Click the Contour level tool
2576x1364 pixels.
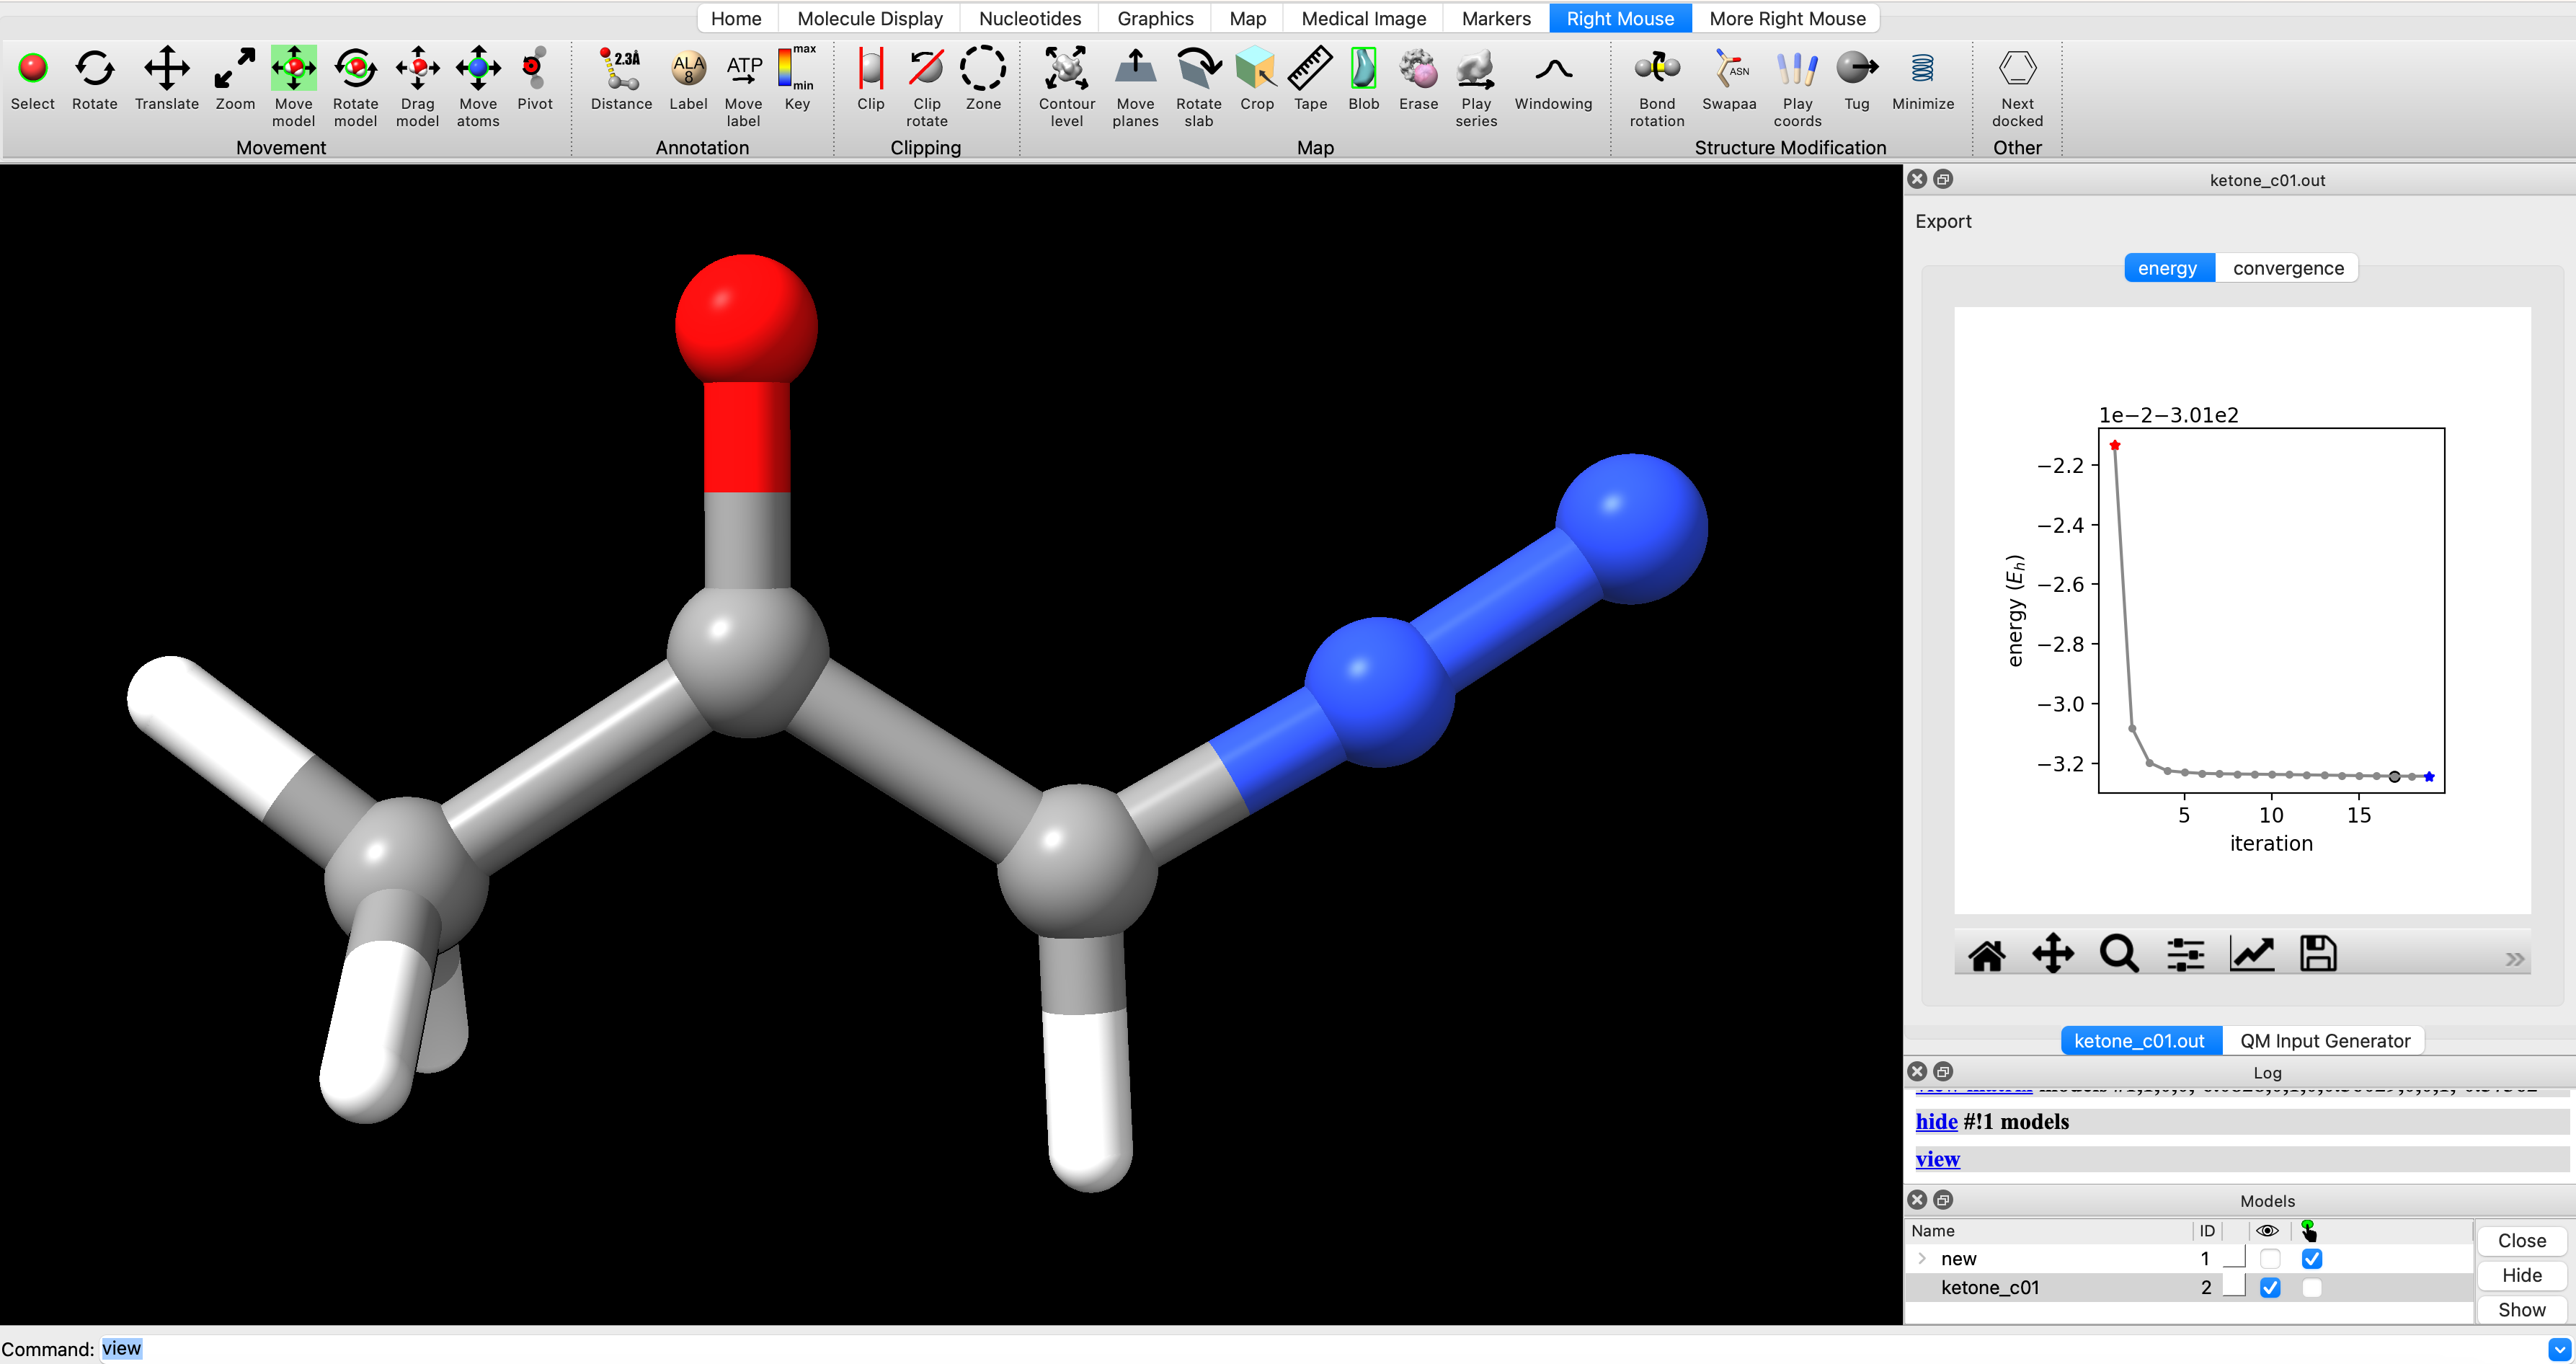(x=1067, y=68)
